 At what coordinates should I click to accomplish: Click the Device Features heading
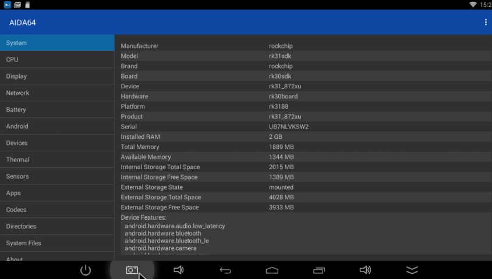[x=143, y=217]
